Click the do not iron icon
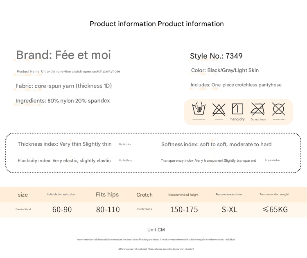 click(x=258, y=109)
